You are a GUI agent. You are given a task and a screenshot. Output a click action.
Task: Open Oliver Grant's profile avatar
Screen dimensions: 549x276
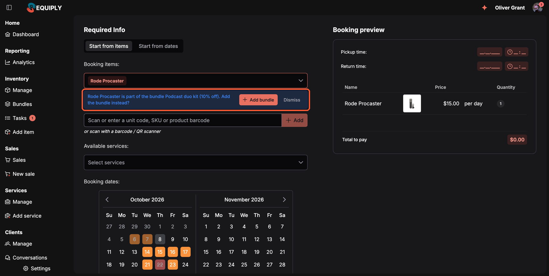point(537,8)
